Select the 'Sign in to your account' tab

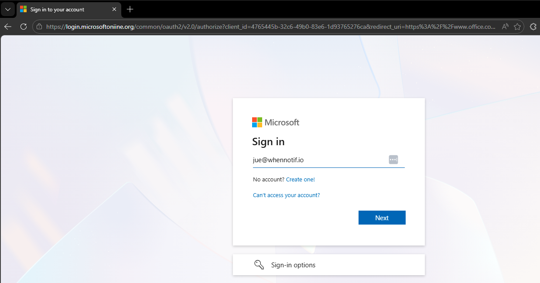pyautogui.click(x=69, y=9)
